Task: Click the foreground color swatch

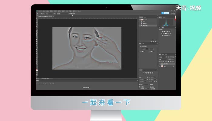Action: tap(37, 69)
